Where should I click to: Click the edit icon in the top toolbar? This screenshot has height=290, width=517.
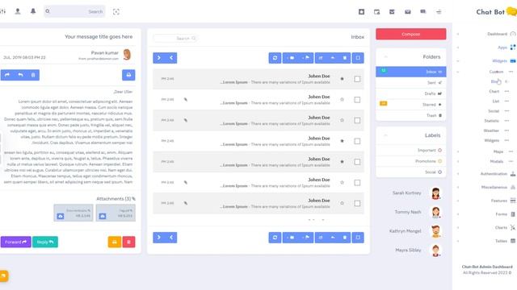click(x=321, y=58)
